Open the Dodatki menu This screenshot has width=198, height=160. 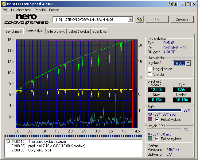click(40, 10)
